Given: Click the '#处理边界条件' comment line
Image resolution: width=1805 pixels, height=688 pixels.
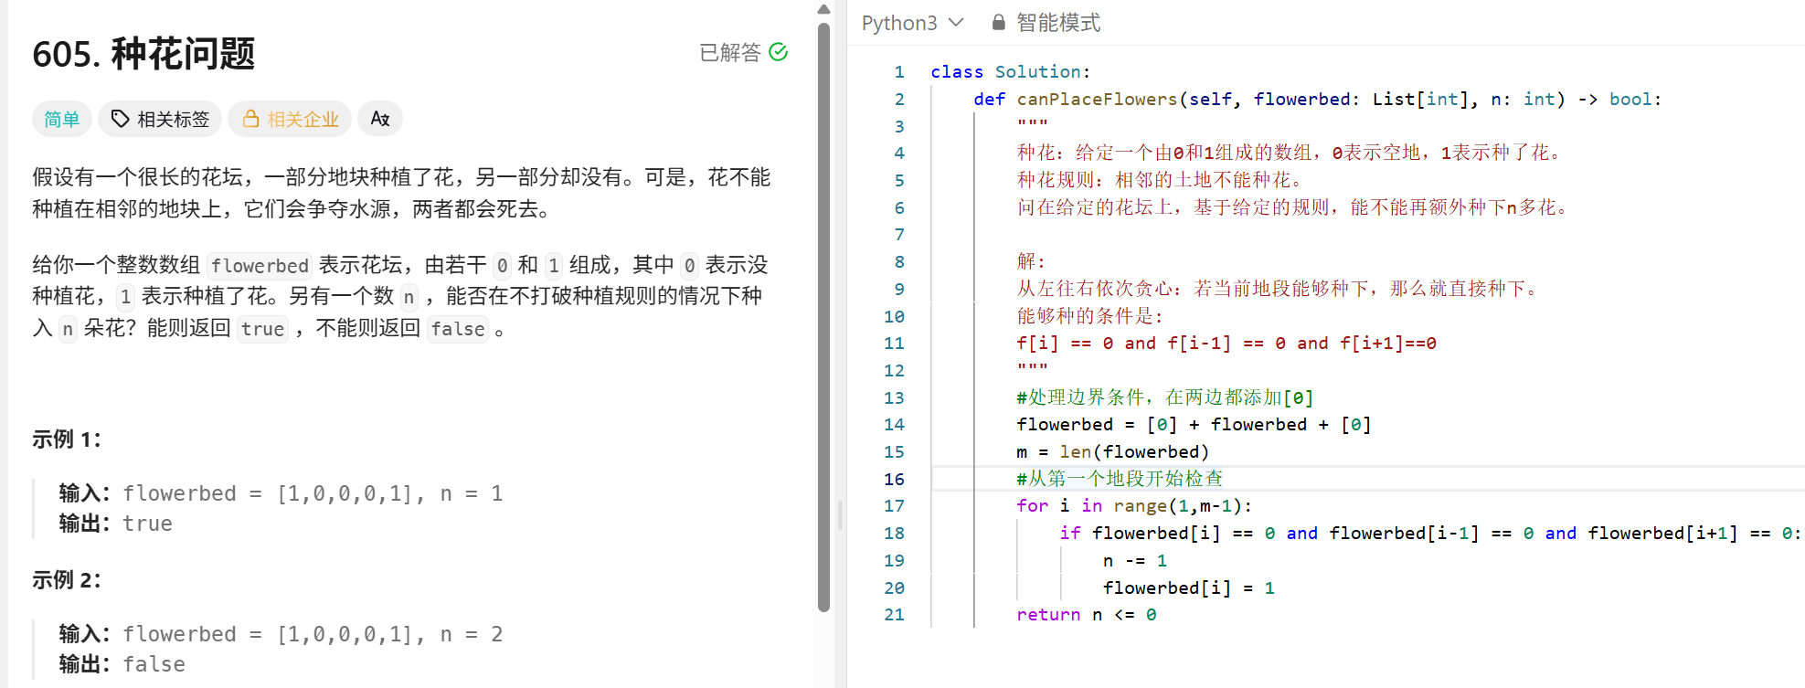Looking at the screenshot, I should [1164, 397].
